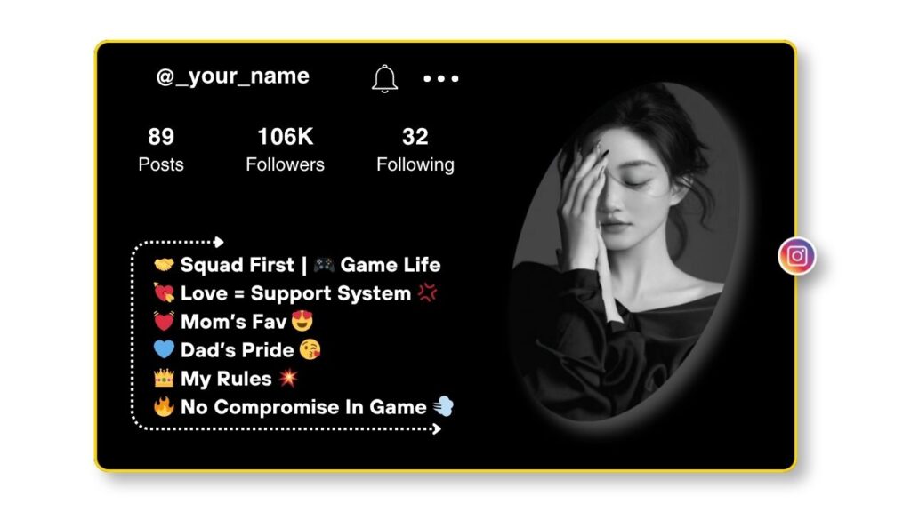Click the crown emoji beside My Rules
This screenshot has height=512, width=911.
[x=164, y=378]
